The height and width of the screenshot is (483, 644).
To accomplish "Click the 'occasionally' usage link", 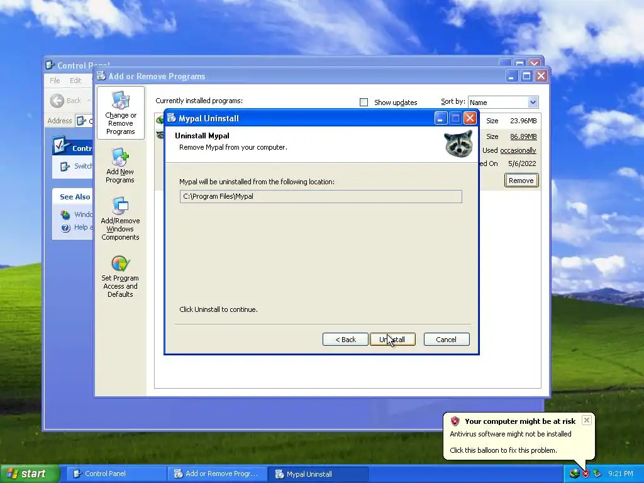I will pyautogui.click(x=518, y=150).
